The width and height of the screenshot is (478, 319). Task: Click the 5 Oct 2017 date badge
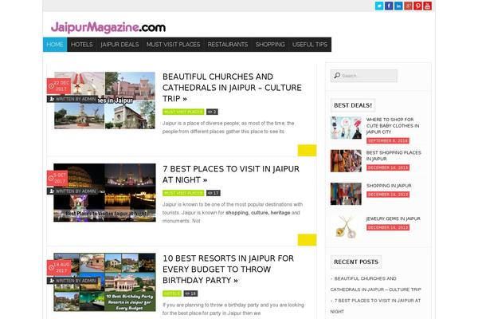pos(57,179)
